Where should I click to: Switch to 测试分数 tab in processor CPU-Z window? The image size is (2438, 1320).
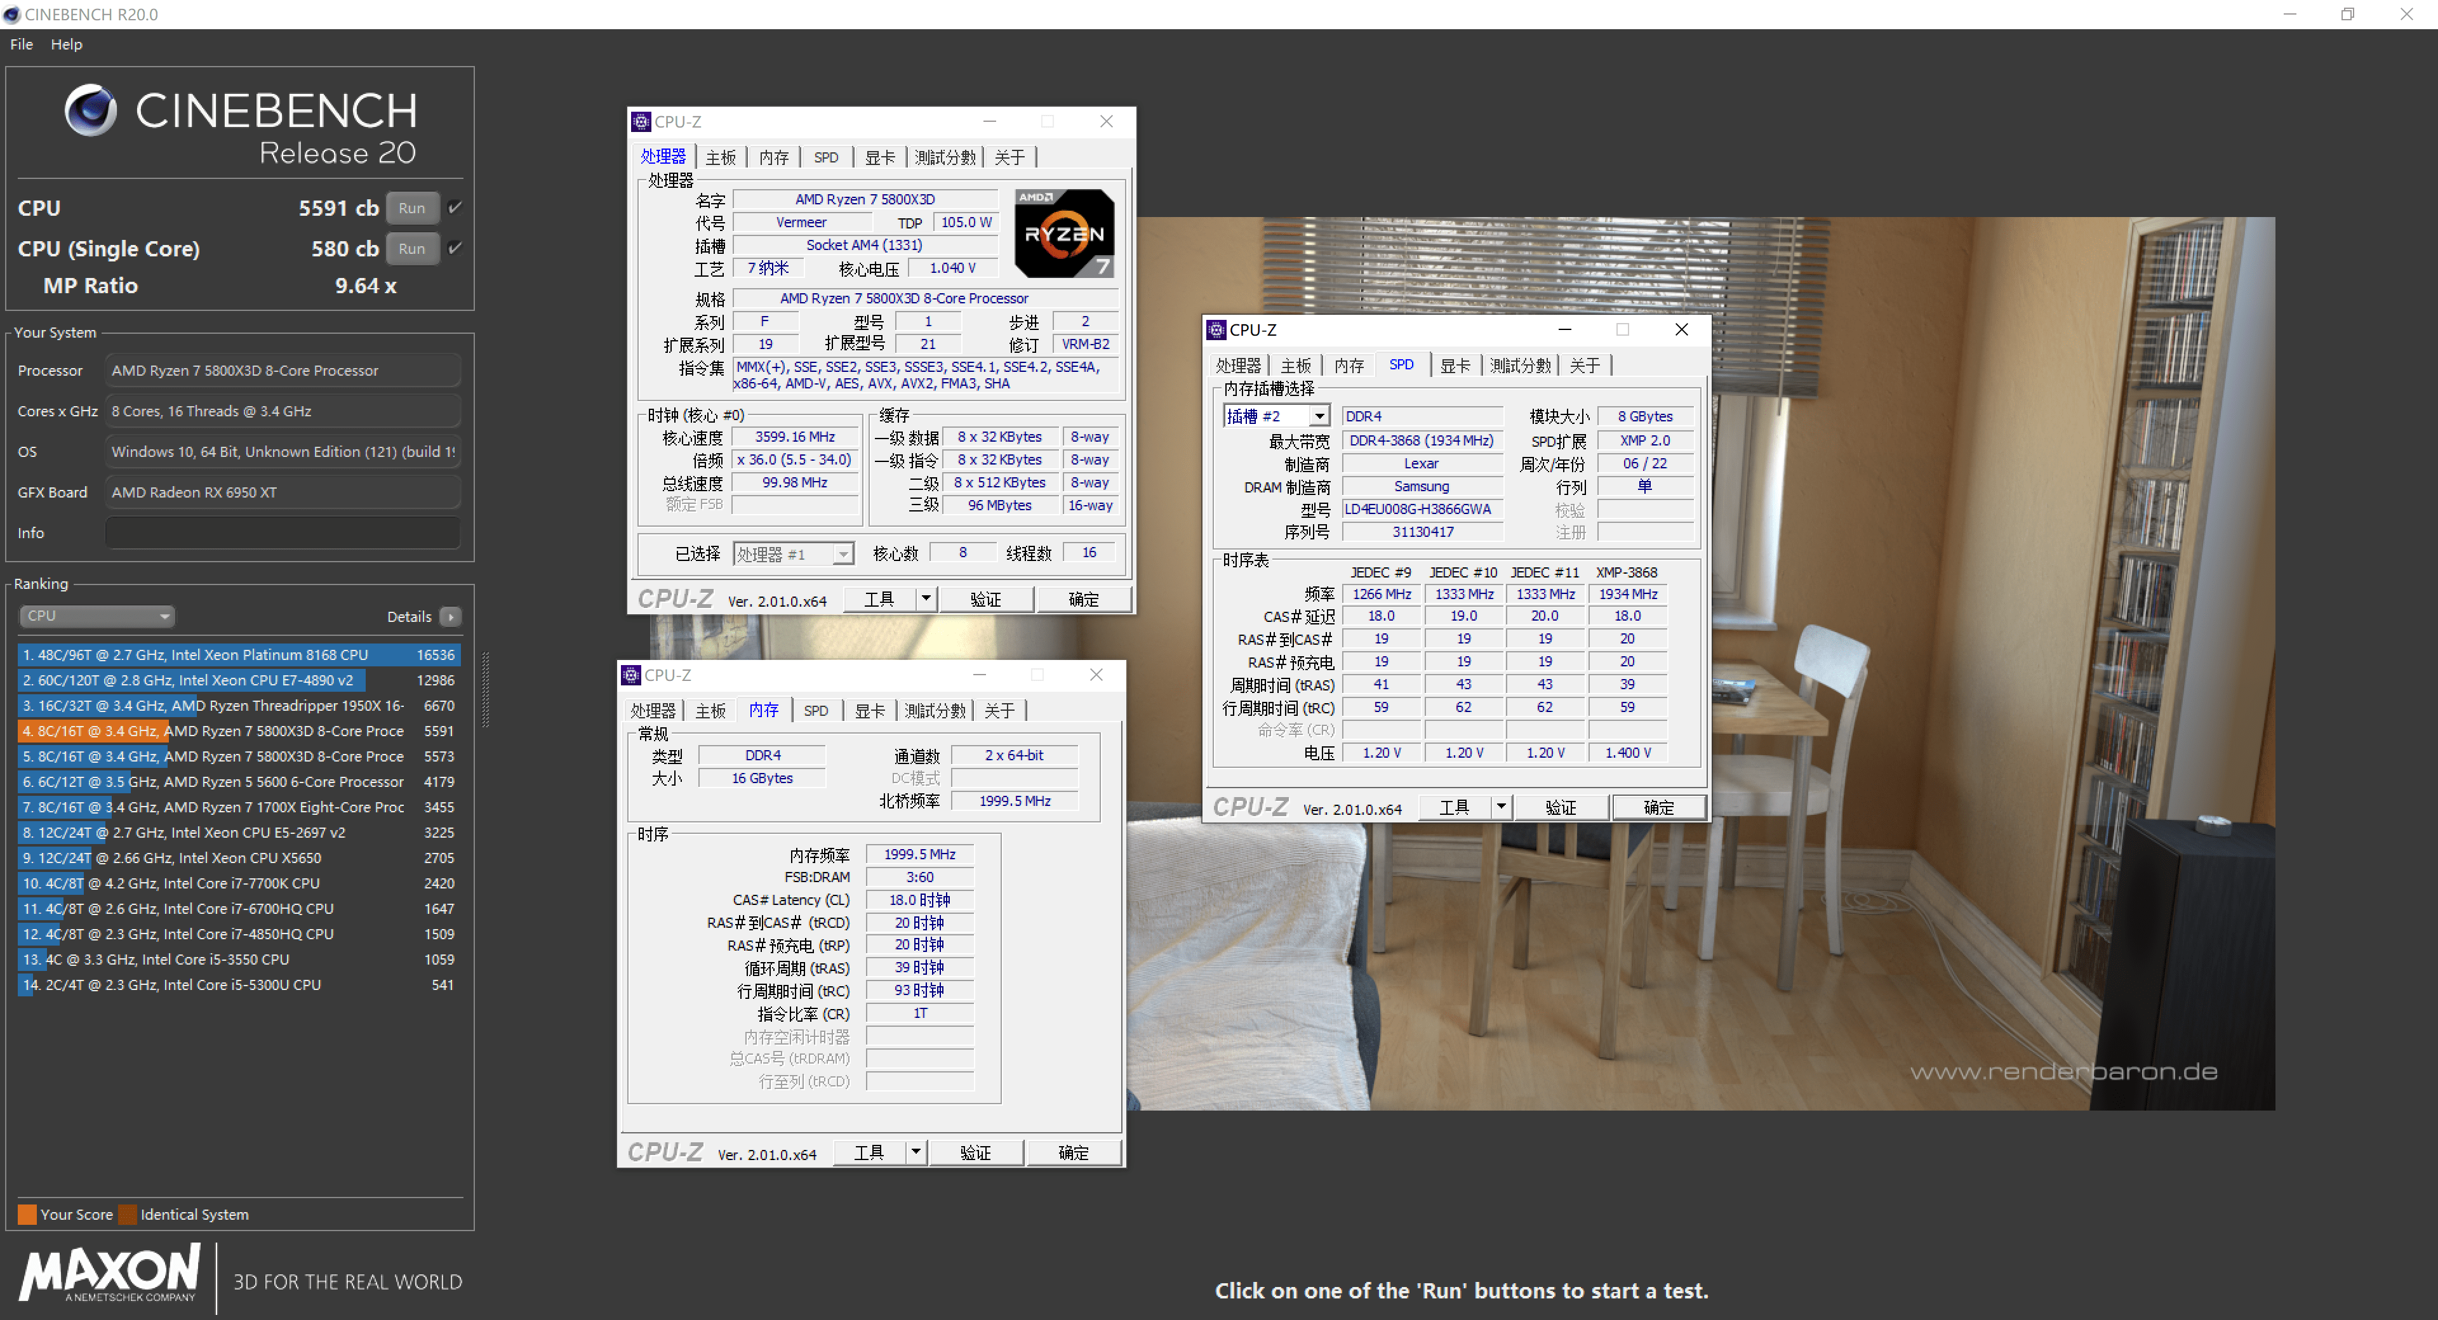click(x=945, y=157)
